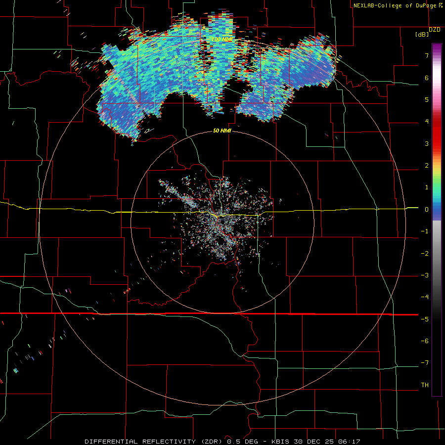
Task: Click the KBIS station identifier in the caption
Action: [280, 442]
